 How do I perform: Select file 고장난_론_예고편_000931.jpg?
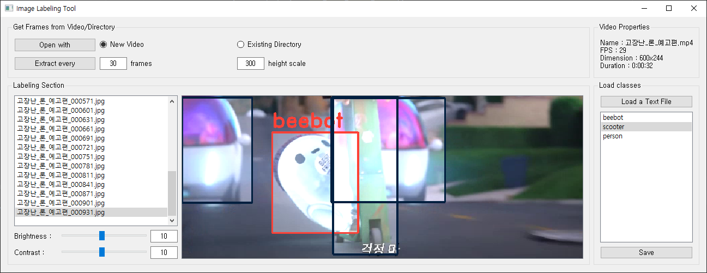[91, 212]
